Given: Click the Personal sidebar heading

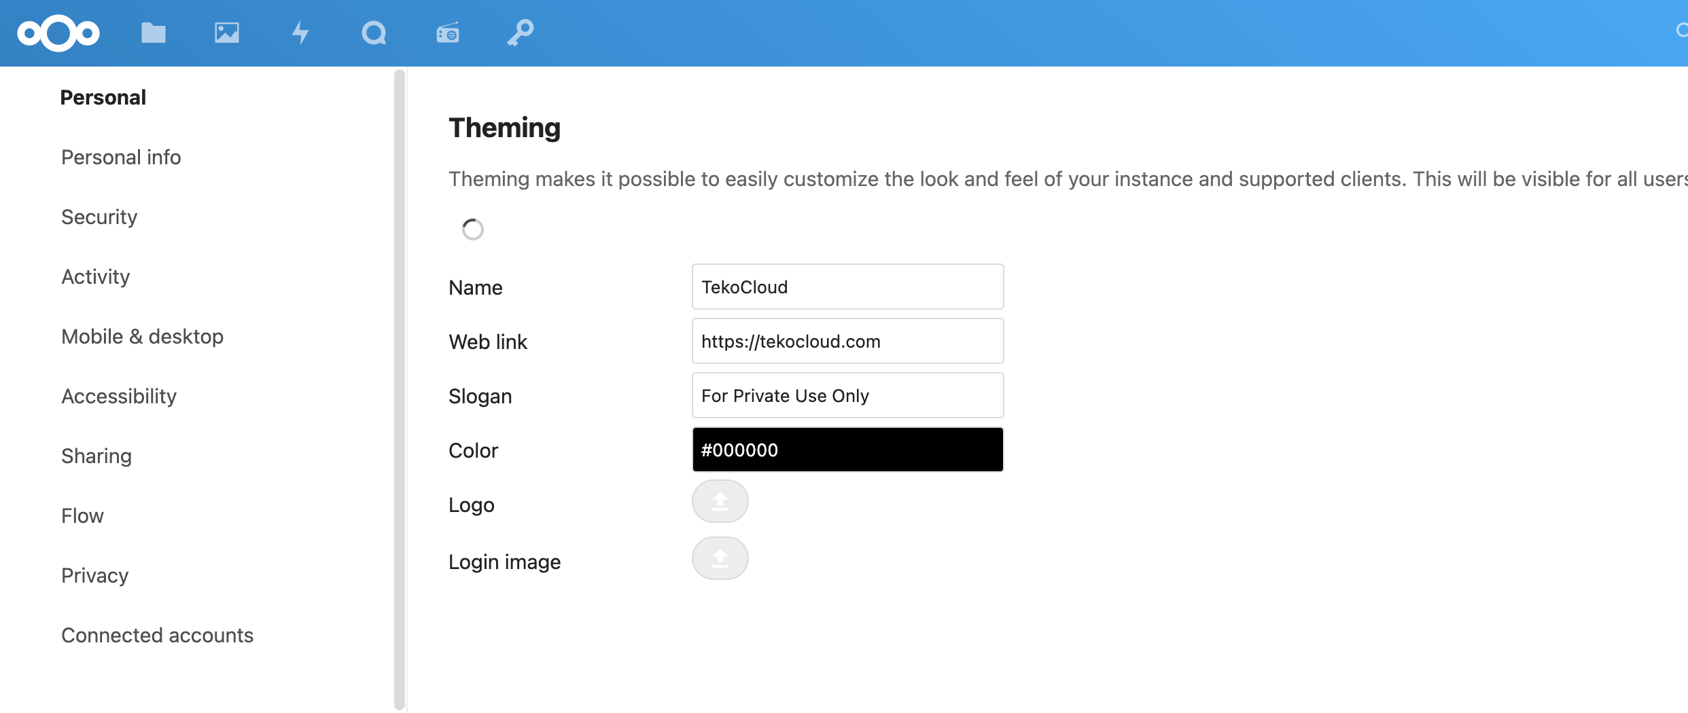Looking at the screenshot, I should pos(103,97).
